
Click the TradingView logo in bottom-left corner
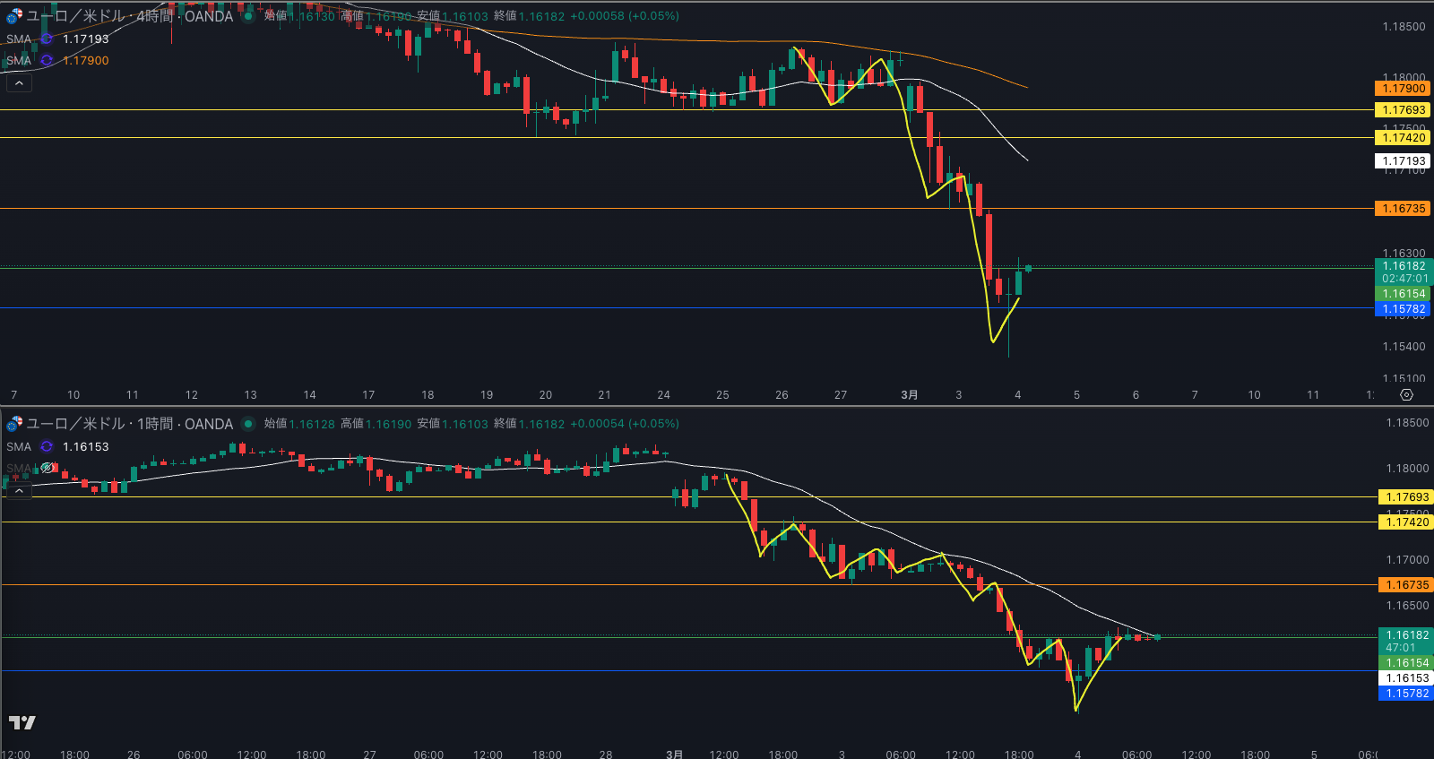coord(22,722)
